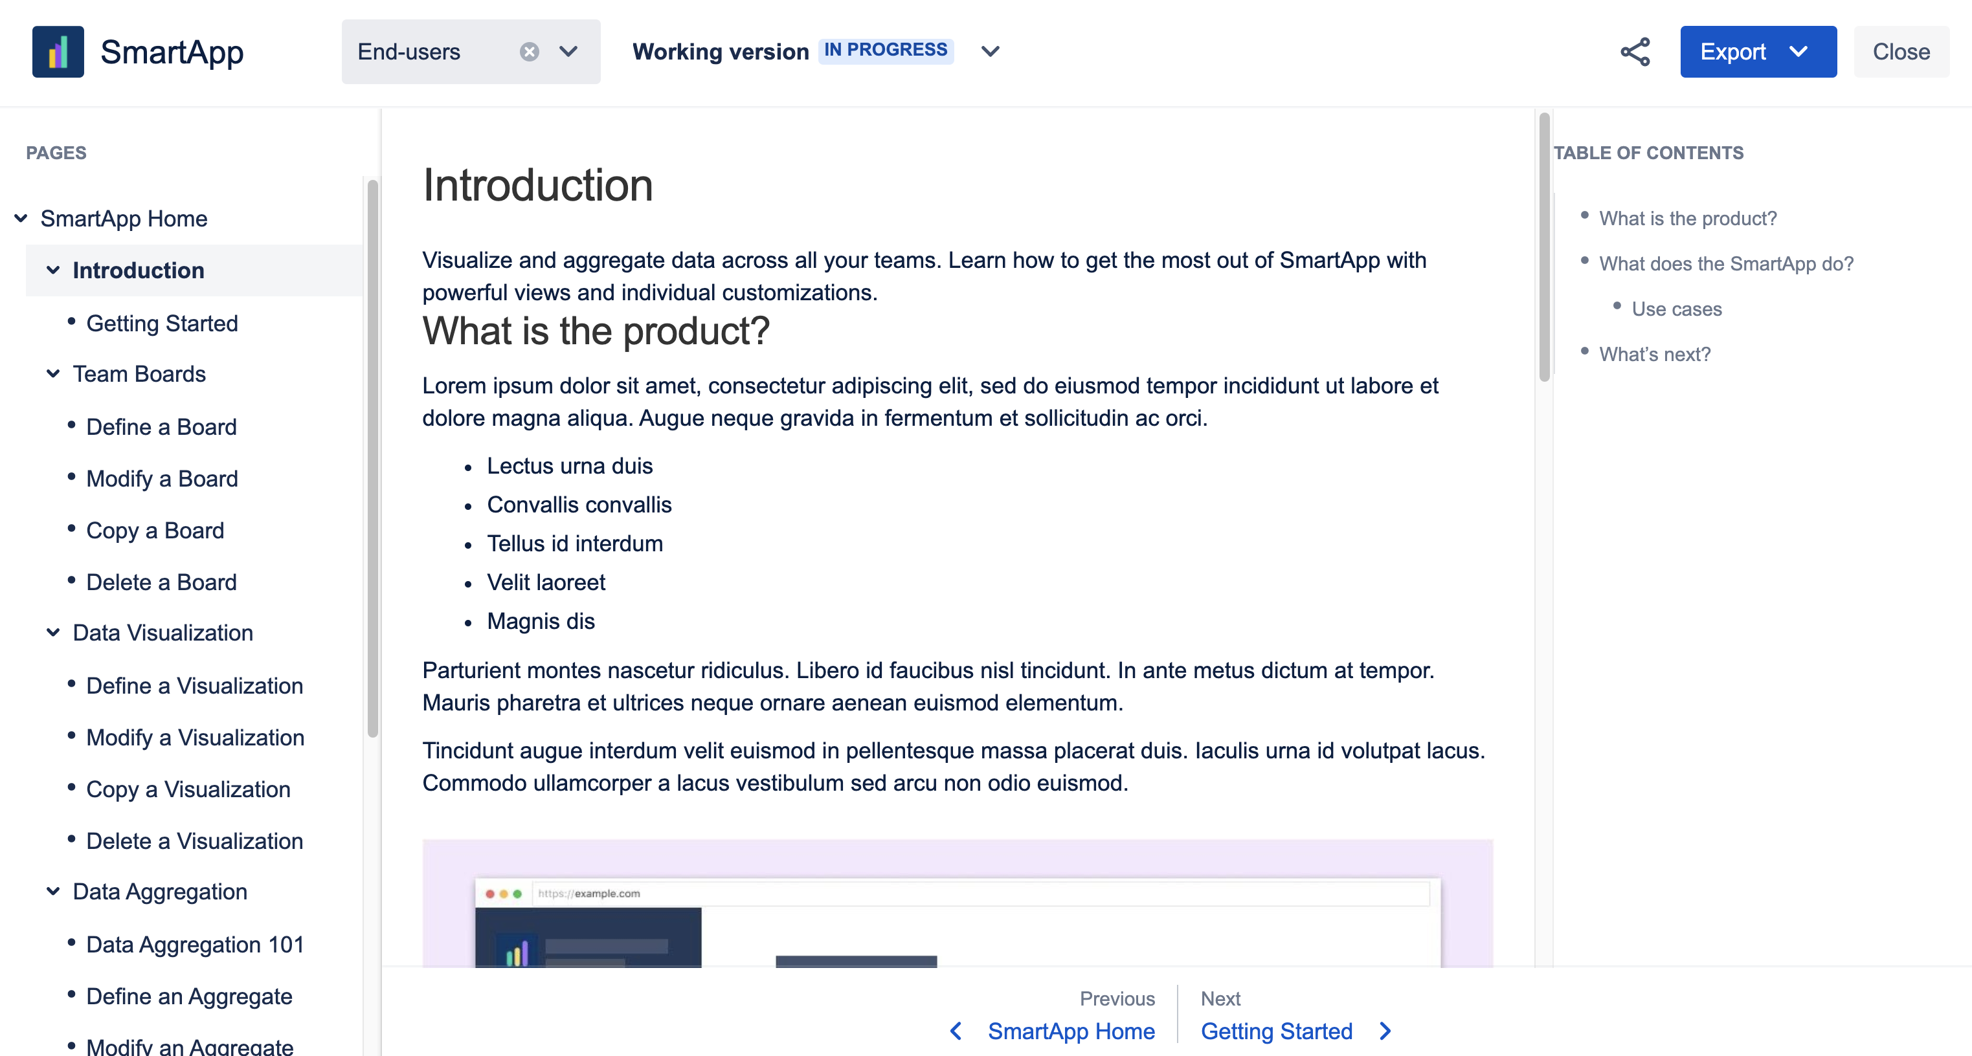Open the Working version dropdown
The height and width of the screenshot is (1056, 1972).
[x=989, y=51]
